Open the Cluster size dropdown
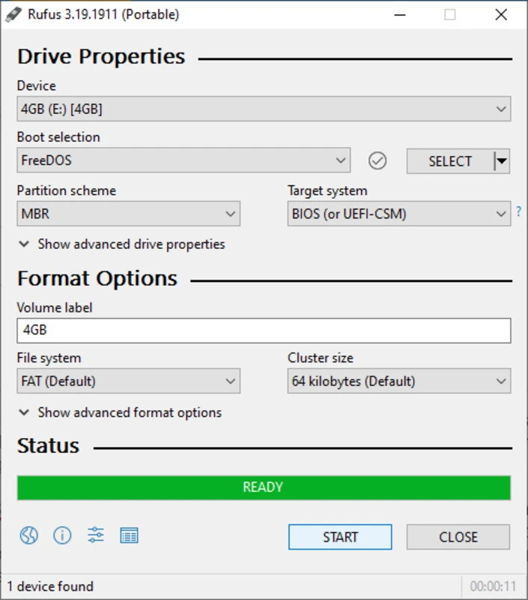 (x=399, y=381)
